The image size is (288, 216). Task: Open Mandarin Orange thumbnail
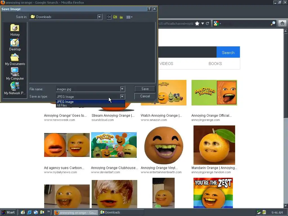pos(214,145)
